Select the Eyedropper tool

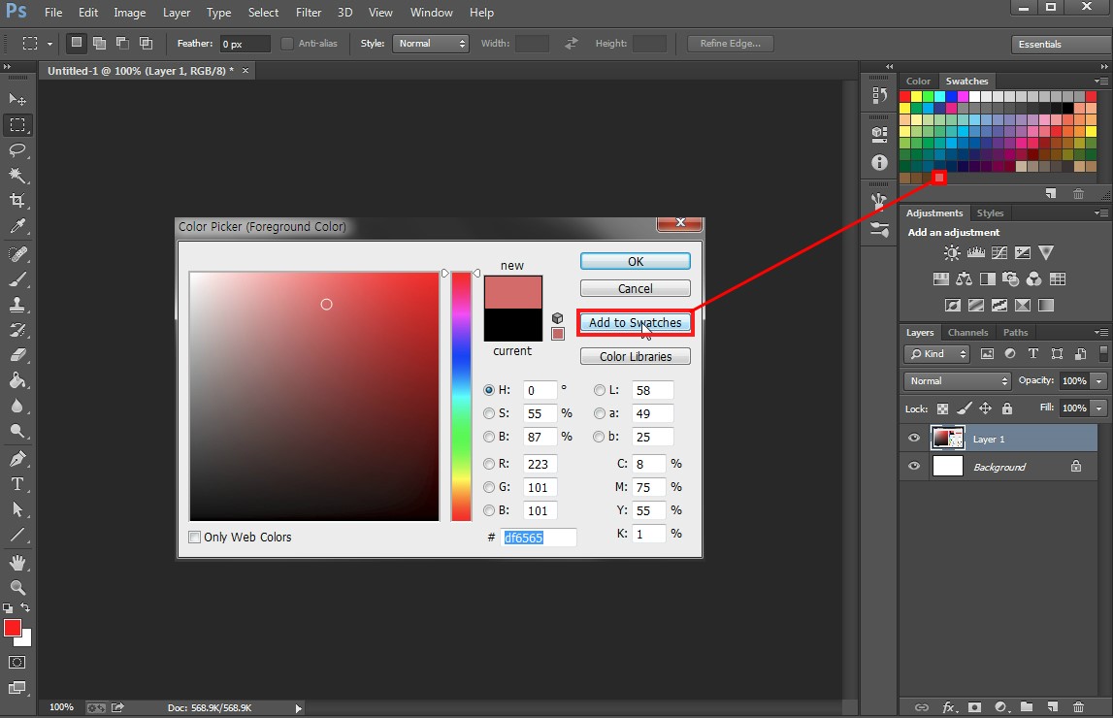[x=17, y=226]
